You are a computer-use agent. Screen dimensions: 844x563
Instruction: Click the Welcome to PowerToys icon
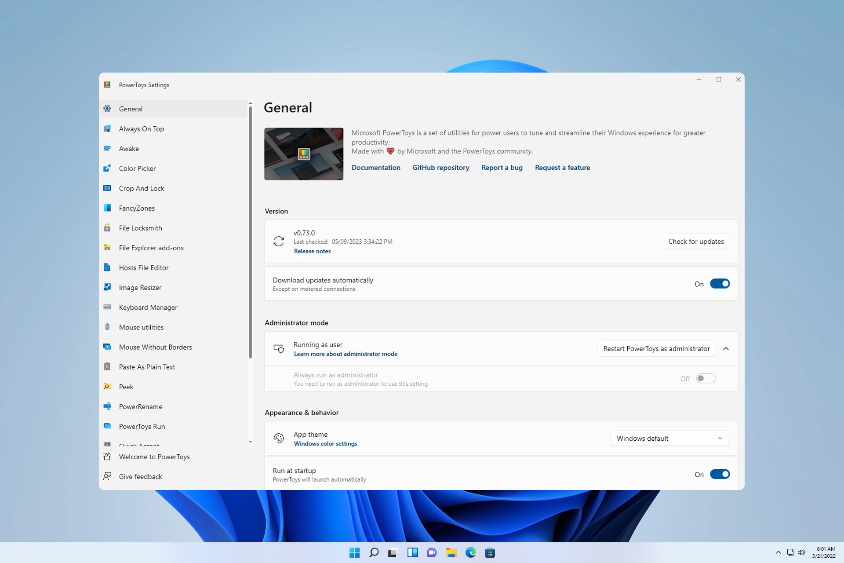point(107,457)
